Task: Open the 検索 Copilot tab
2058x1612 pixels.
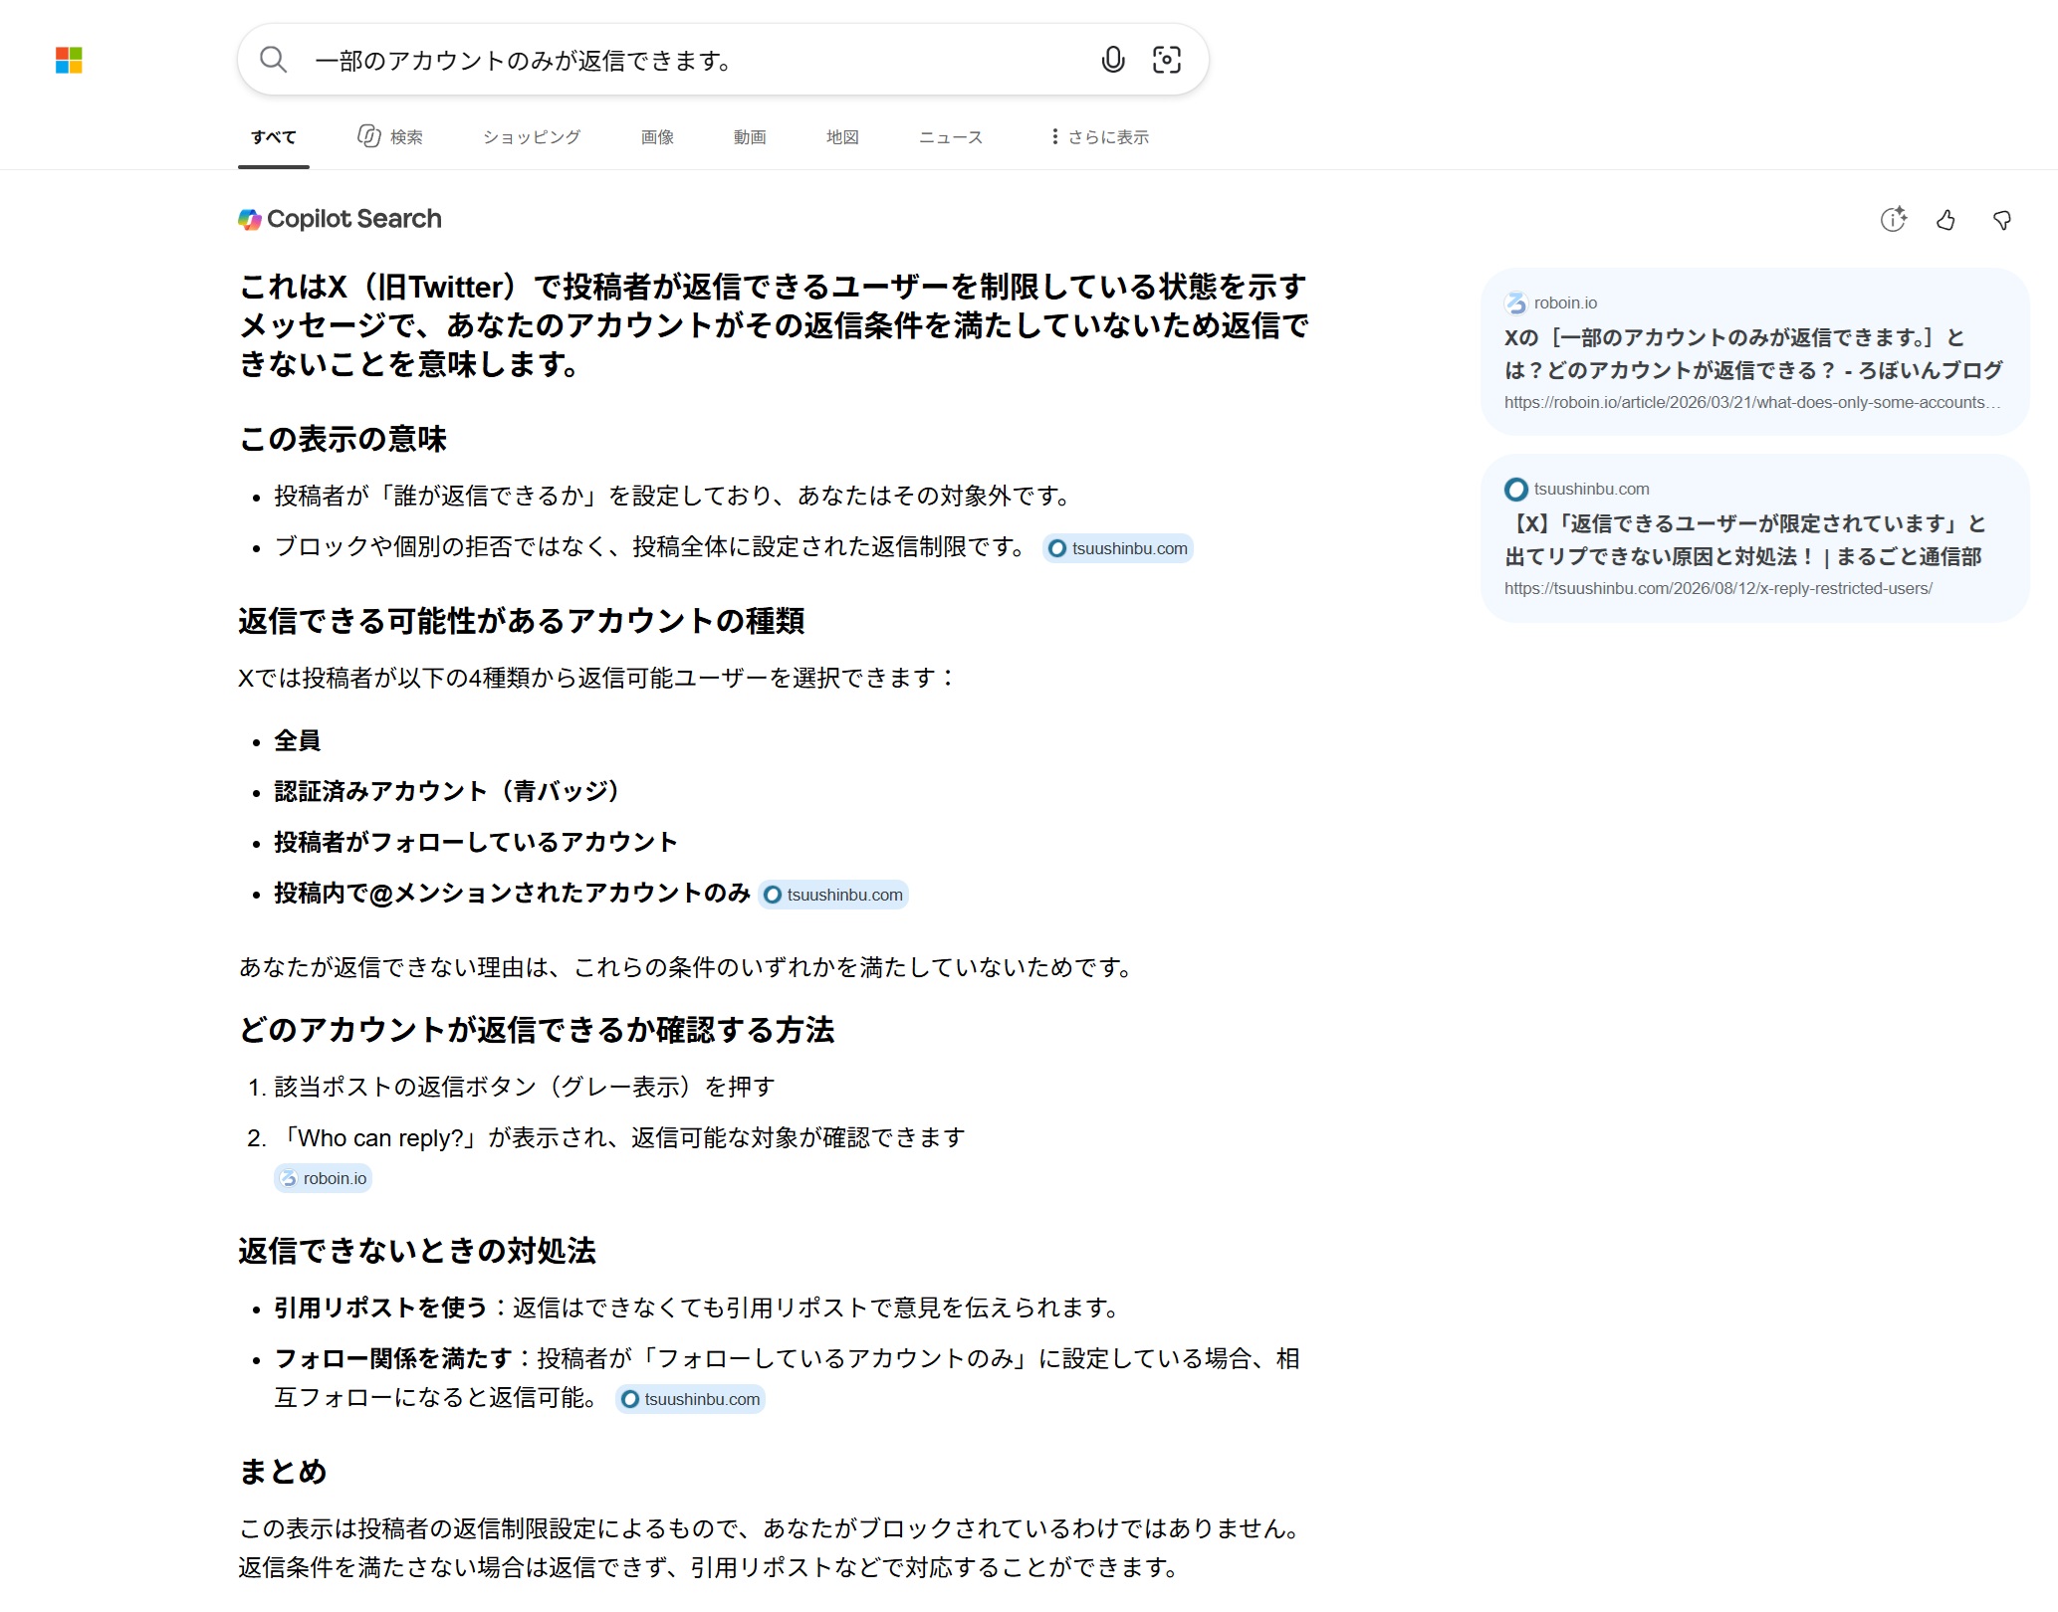Action: pos(390,136)
